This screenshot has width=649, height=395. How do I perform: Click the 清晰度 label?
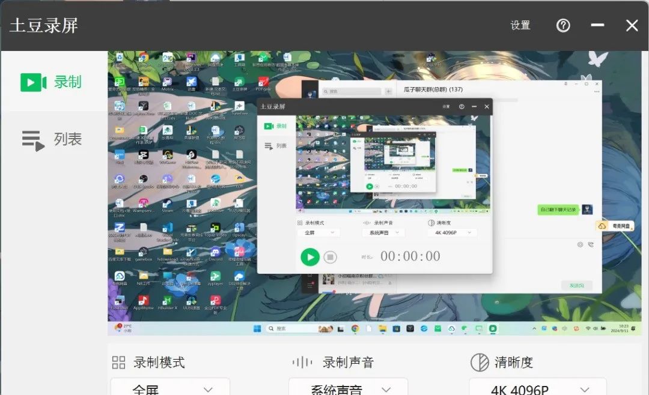click(514, 363)
